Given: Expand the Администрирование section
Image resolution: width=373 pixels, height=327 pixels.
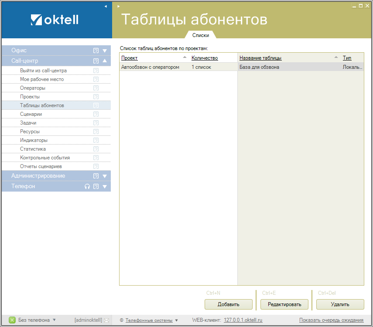Looking at the screenshot, I should pos(105,176).
